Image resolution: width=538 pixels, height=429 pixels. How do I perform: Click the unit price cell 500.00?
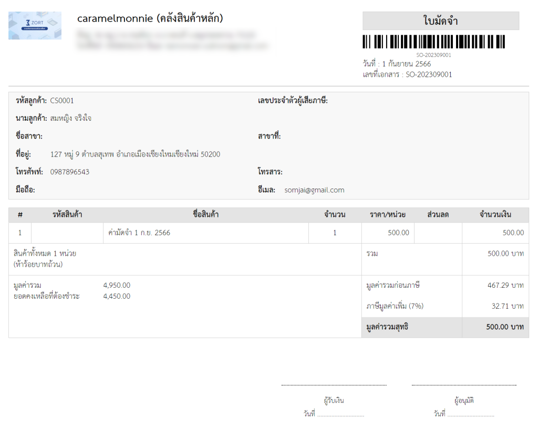click(x=398, y=233)
